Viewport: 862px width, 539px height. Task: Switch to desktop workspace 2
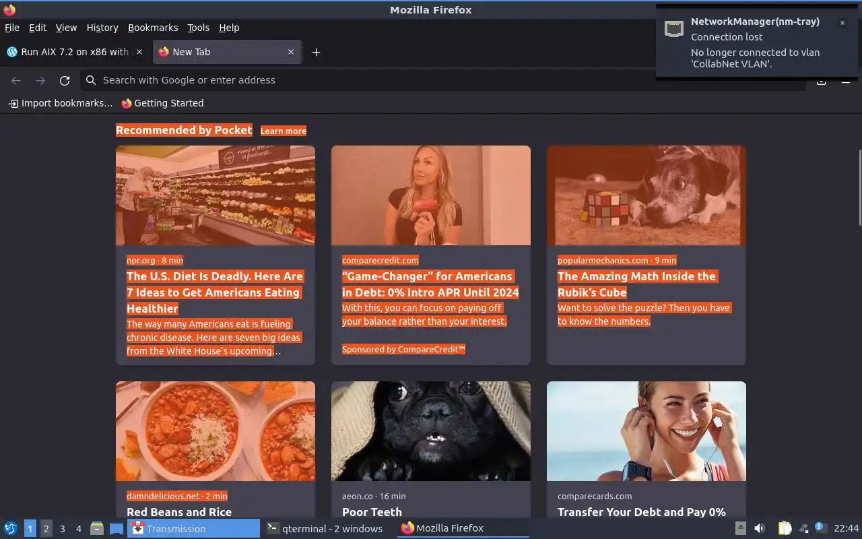[46, 528]
